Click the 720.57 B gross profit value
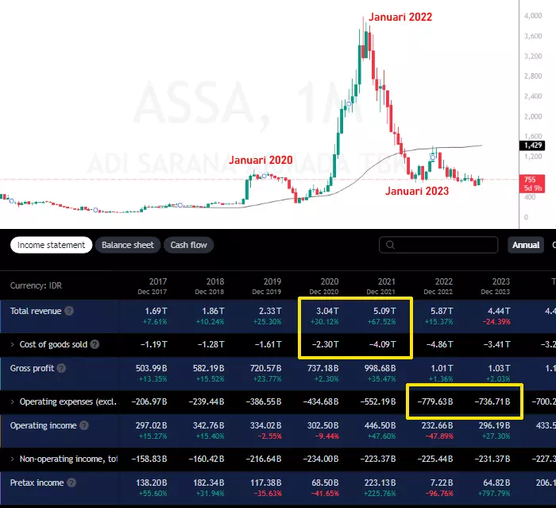 [x=266, y=369]
